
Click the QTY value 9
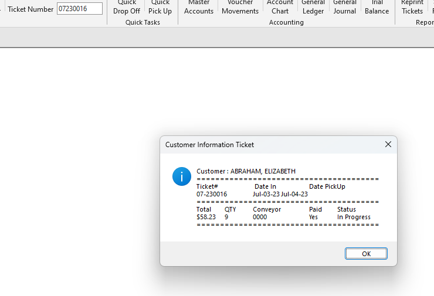(226, 217)
